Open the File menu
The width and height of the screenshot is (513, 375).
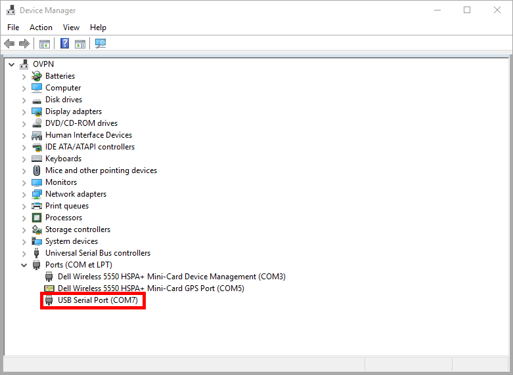(13, 28)
